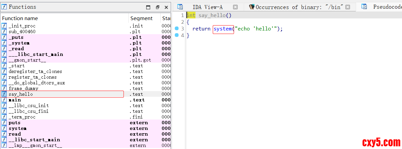Click the IDA View-A tab icon
Screen dimensions: 402x149
(x=180, y=7)
